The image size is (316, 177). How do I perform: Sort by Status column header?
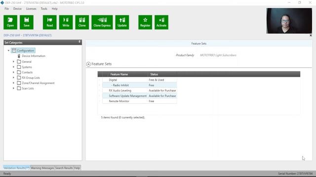pyautogui.click(x=154, y=74)
